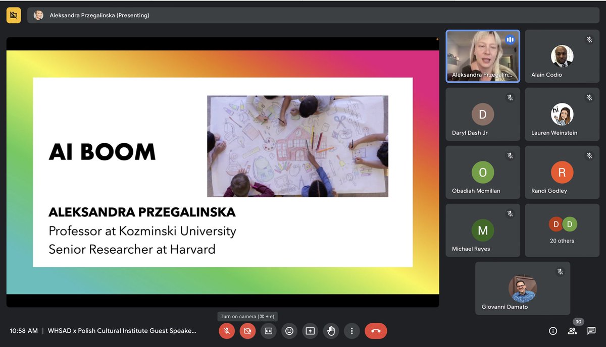Image resolution: width=606 pixels, height=347 pixels.
Task: Open the emoji reactions picker
Action: [x=289, y=331]
